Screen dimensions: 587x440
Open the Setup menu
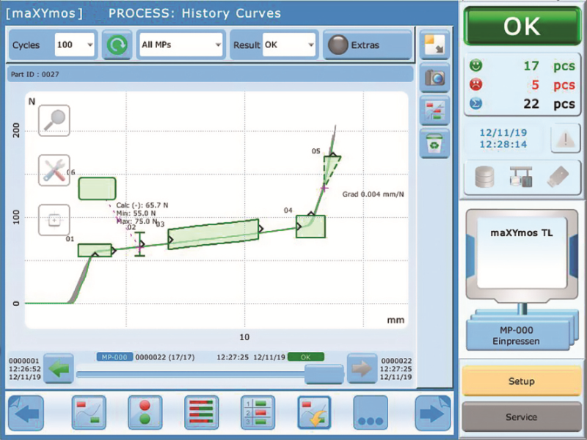pos(522,381)
